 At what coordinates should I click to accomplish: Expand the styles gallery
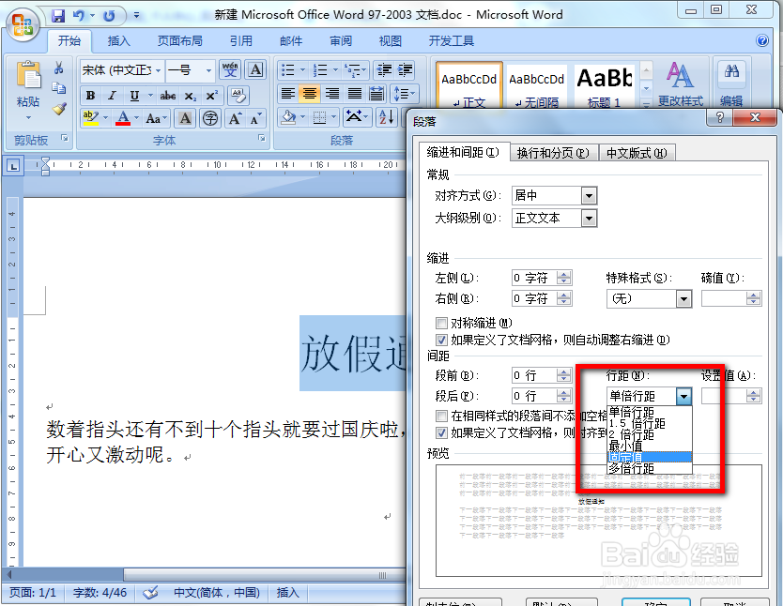(646, 104)
